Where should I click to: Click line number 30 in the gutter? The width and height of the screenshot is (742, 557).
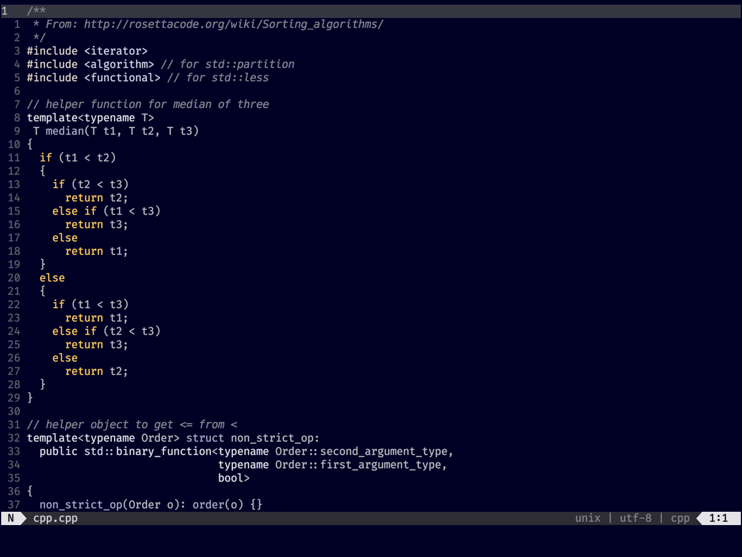pyautogui.click(x=14, y=411)
